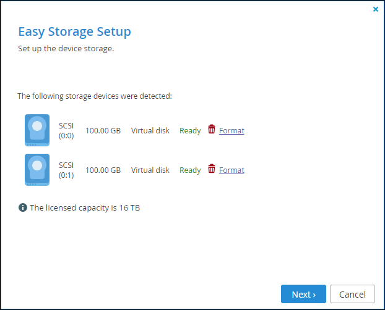This screenshot has height=310, width=385.
Task: Format the SCSI (0:1) virtual disk
Action: pyautogui.click(x=231, y=170)
